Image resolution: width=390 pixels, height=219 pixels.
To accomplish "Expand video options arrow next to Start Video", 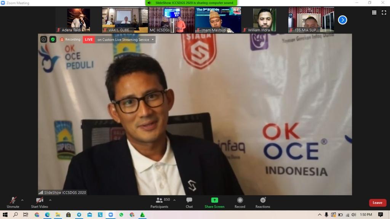I will click(50, 200).
